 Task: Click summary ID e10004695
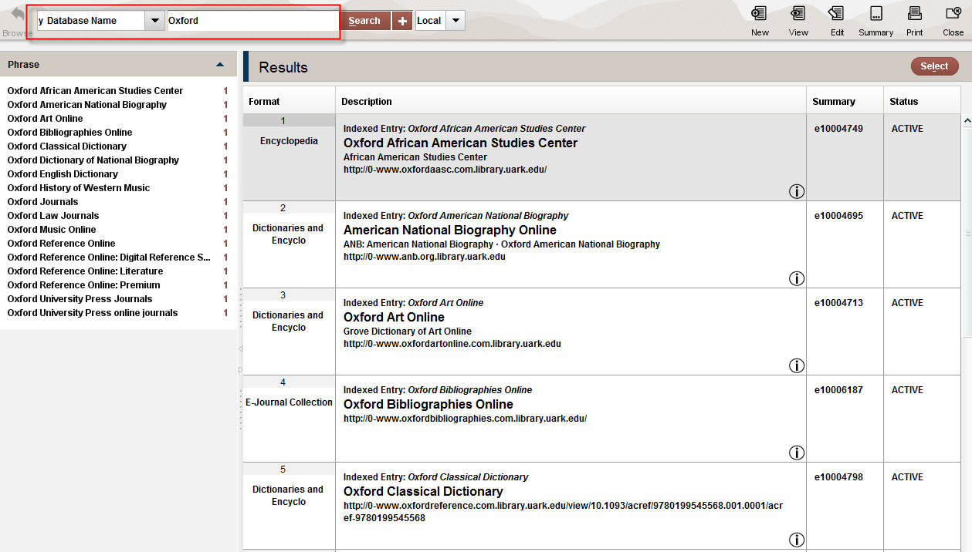[x=838, y=216]
